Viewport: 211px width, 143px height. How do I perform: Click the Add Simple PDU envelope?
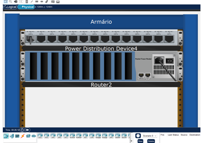53,2
